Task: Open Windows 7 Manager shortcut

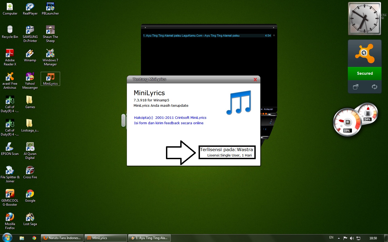Action: (50, 58)
